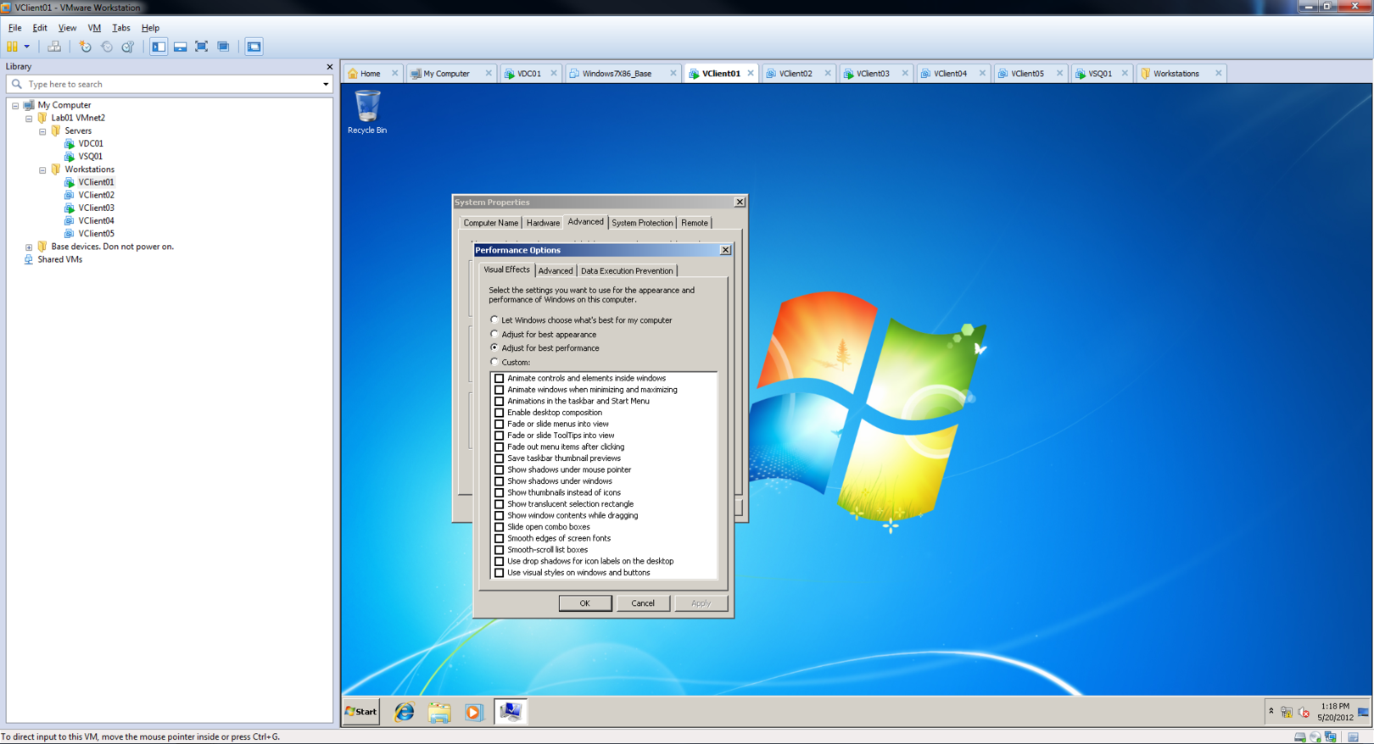Viewport: 1374px width, 744px height.
Task: Check 'Use visual styles on windows and buttons'
Action: [499, 573]
